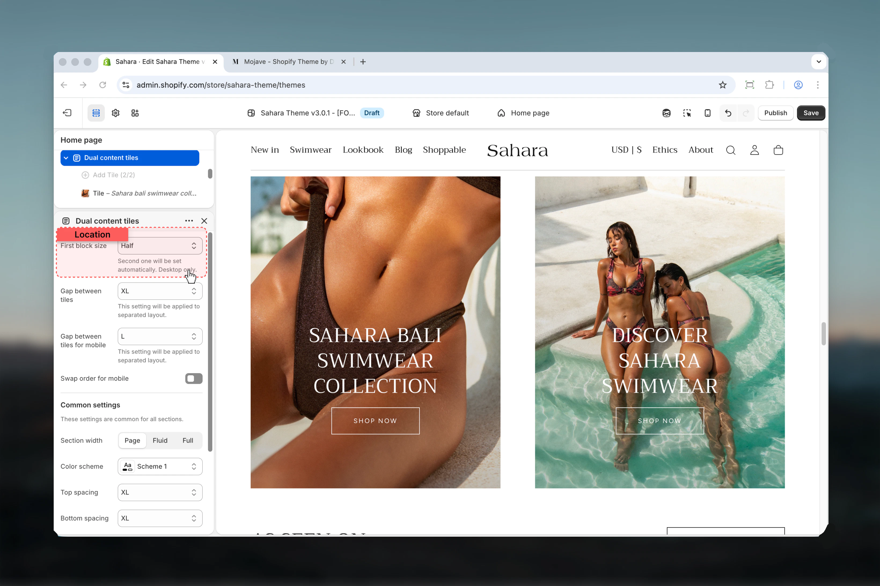
Task: Click the preview page scrollbar
Action: click(x=824, y=334)
